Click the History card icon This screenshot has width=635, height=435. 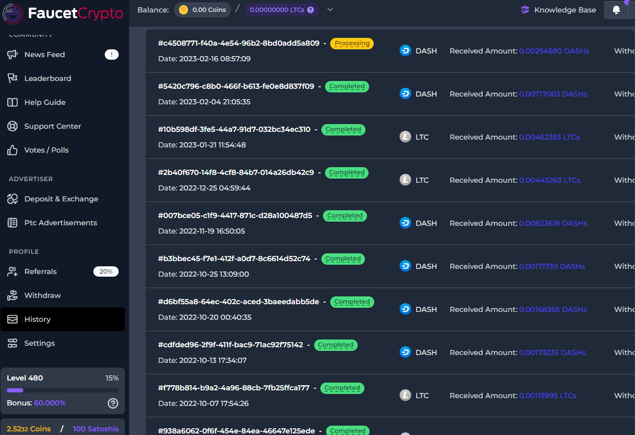(12, 319)
